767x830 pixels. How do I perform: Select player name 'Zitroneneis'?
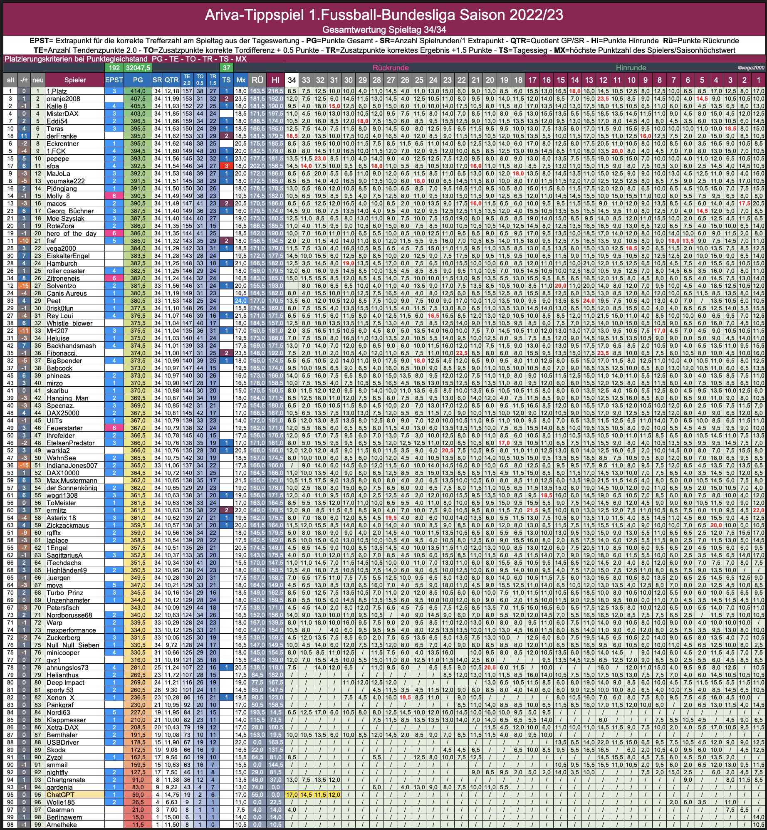pos(63,278)
